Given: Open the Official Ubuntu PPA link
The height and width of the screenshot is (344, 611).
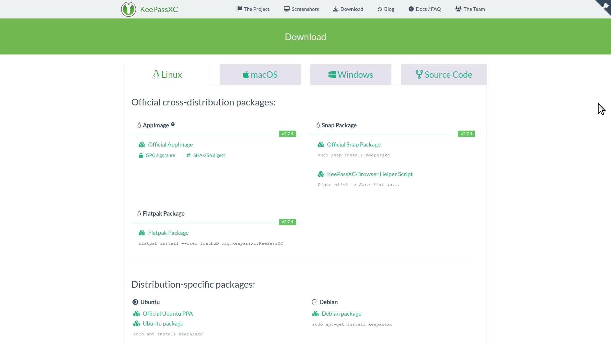Looking at the screenshot, I should tap(168, 314).
